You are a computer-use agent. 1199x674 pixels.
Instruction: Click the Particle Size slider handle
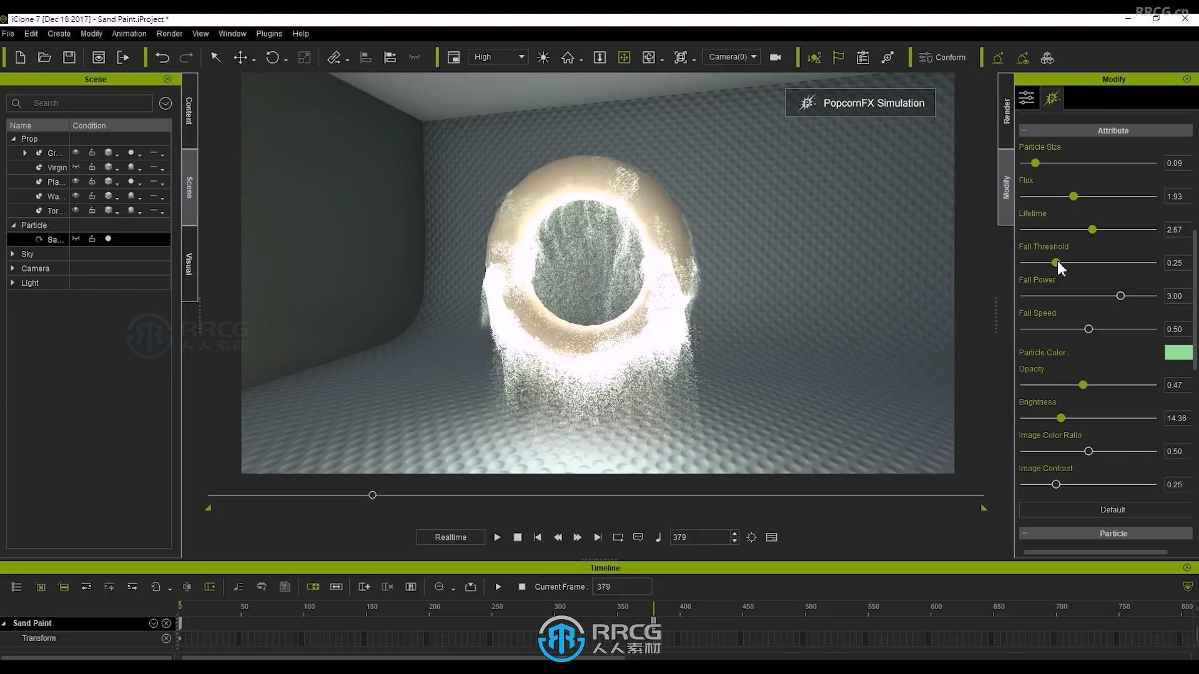pos(1035,163)
